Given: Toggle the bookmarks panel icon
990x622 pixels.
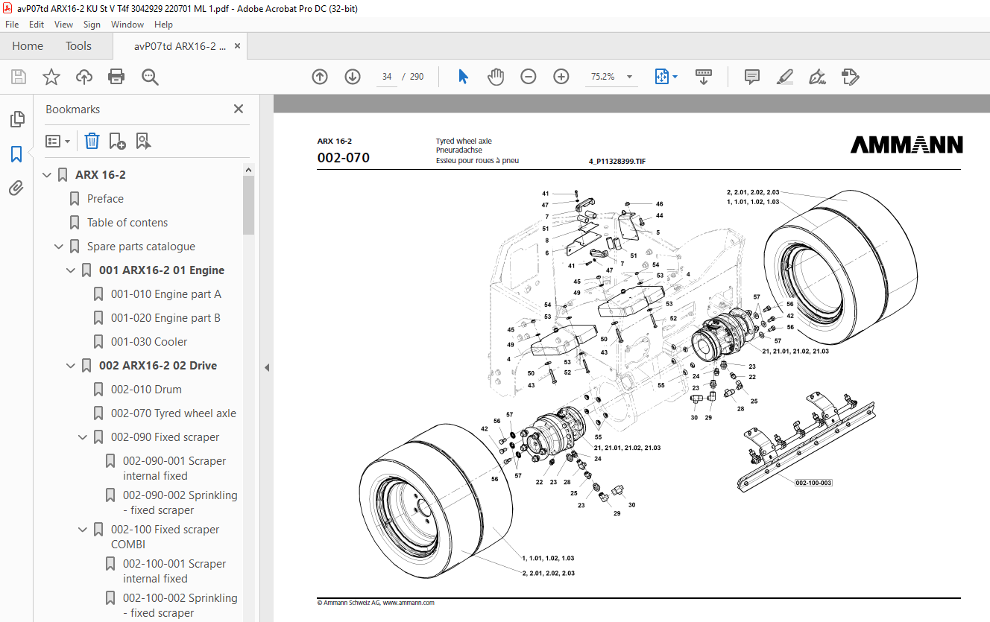Looking at the screenshot, I should tap(16, 154).
